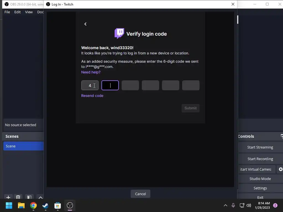The width and height of the screenshot is (283, 212).
Task: Focus the sixth code digit box
Action: 191,85
